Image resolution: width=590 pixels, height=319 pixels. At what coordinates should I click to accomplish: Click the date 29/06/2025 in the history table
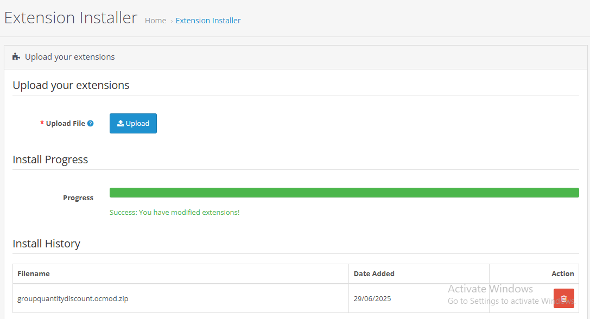[372, 298]
